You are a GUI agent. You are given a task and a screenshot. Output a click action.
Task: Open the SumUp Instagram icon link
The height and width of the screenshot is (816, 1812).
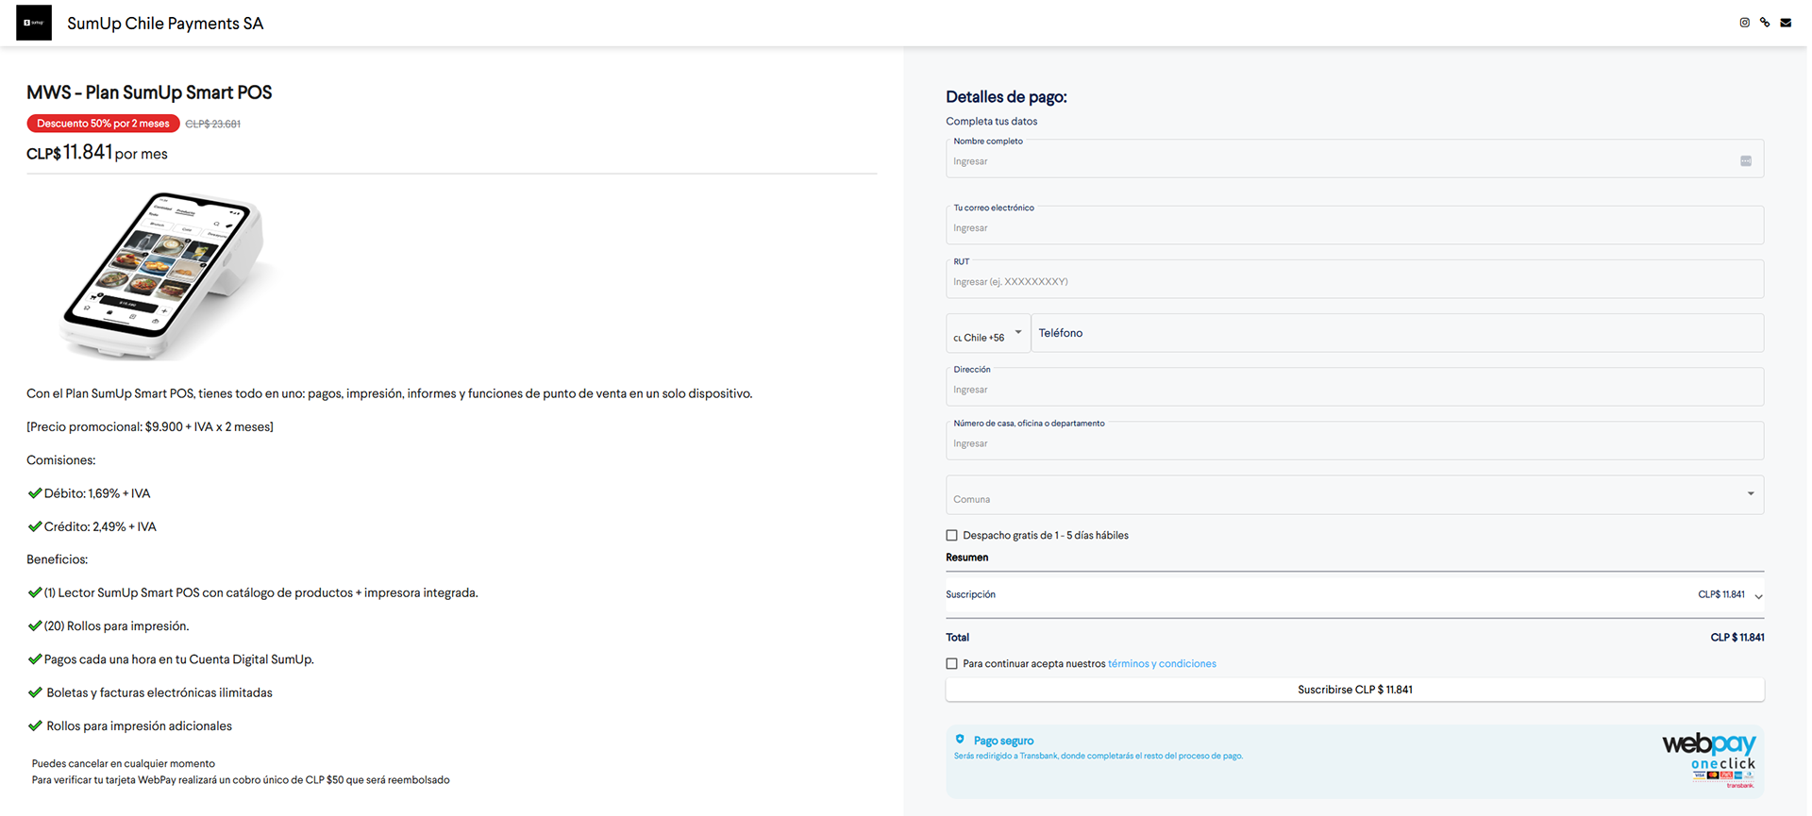1744,23
